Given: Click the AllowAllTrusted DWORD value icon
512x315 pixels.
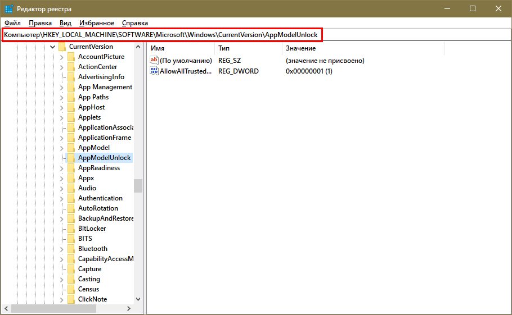Looking at the screenshot, I should [x=155, y=71].
